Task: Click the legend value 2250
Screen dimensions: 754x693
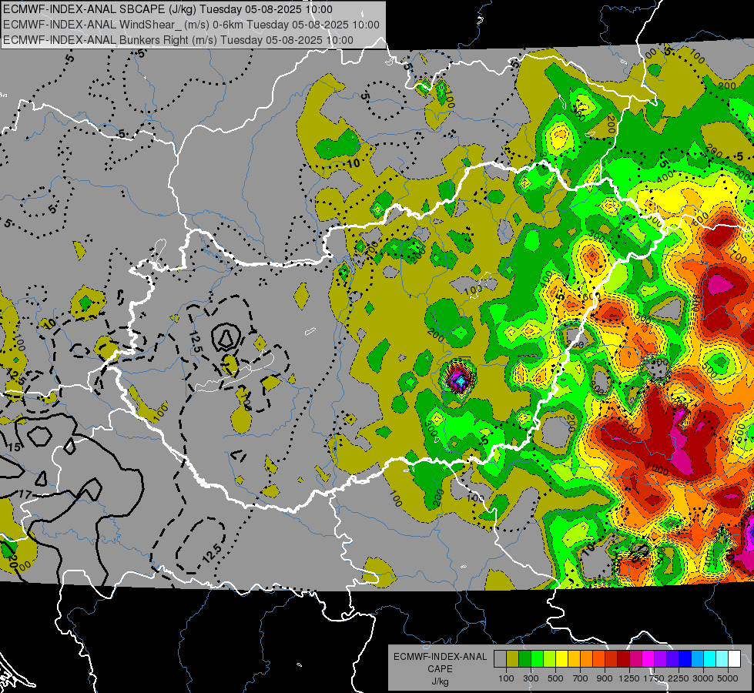Action: pyautogui.click(x=679, y=678)
